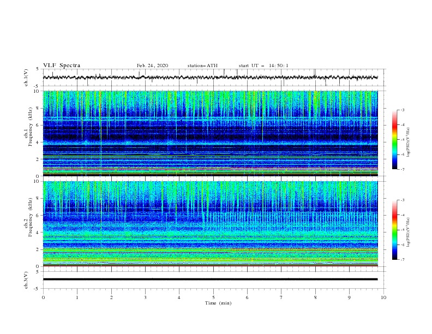Click the 'VLF Spectra' title text
The width and height of the screenshot is (432, 334).
[62, 65]
